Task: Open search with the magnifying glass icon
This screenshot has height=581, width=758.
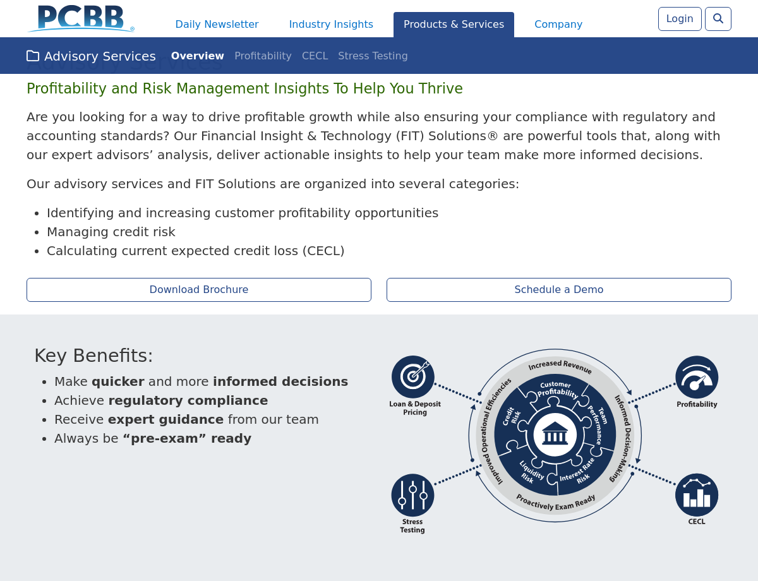Action: click(x=718, y=19)
